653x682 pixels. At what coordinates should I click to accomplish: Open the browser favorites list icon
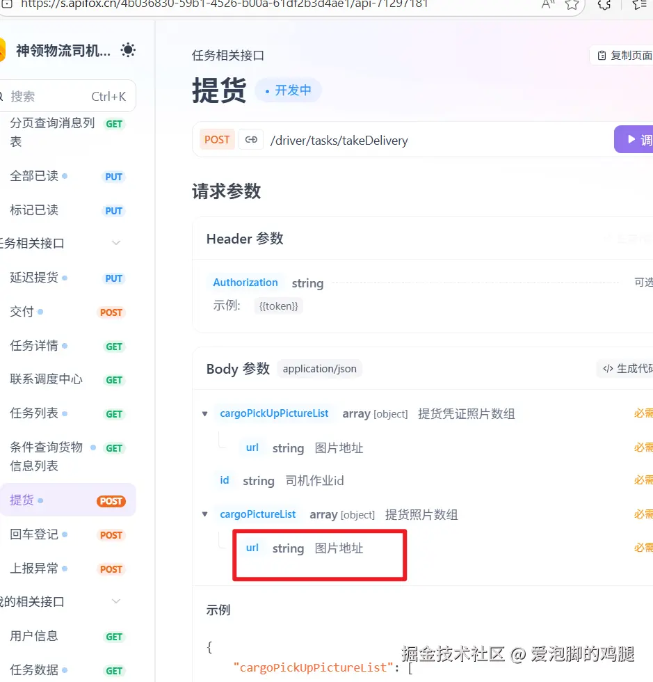tap(640, 5)
